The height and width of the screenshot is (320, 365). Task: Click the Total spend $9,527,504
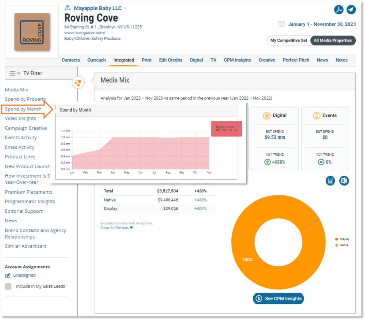[x=168, y=191]
